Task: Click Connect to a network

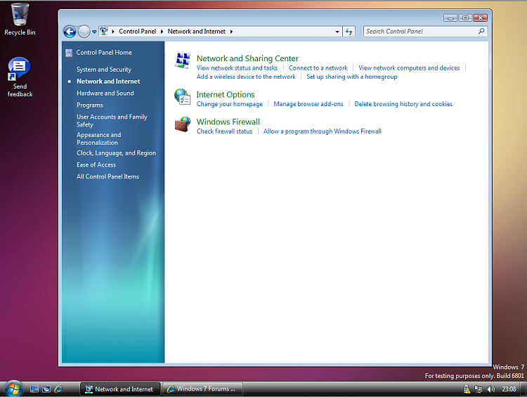Action: (318, 68)
